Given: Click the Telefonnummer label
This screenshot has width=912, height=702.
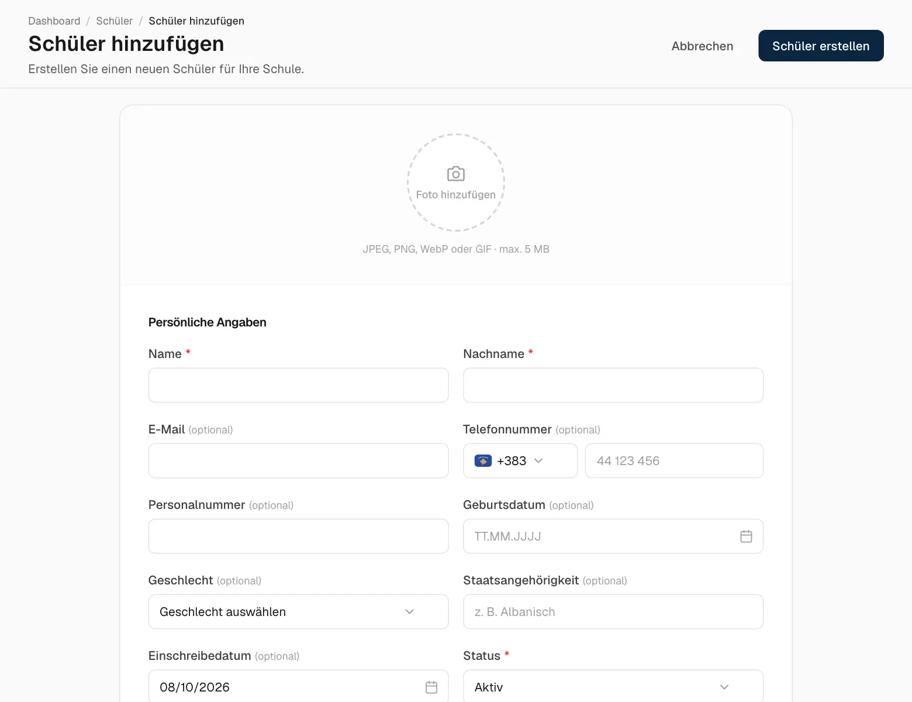Looking at the screenshot, I should click(507, 429).
